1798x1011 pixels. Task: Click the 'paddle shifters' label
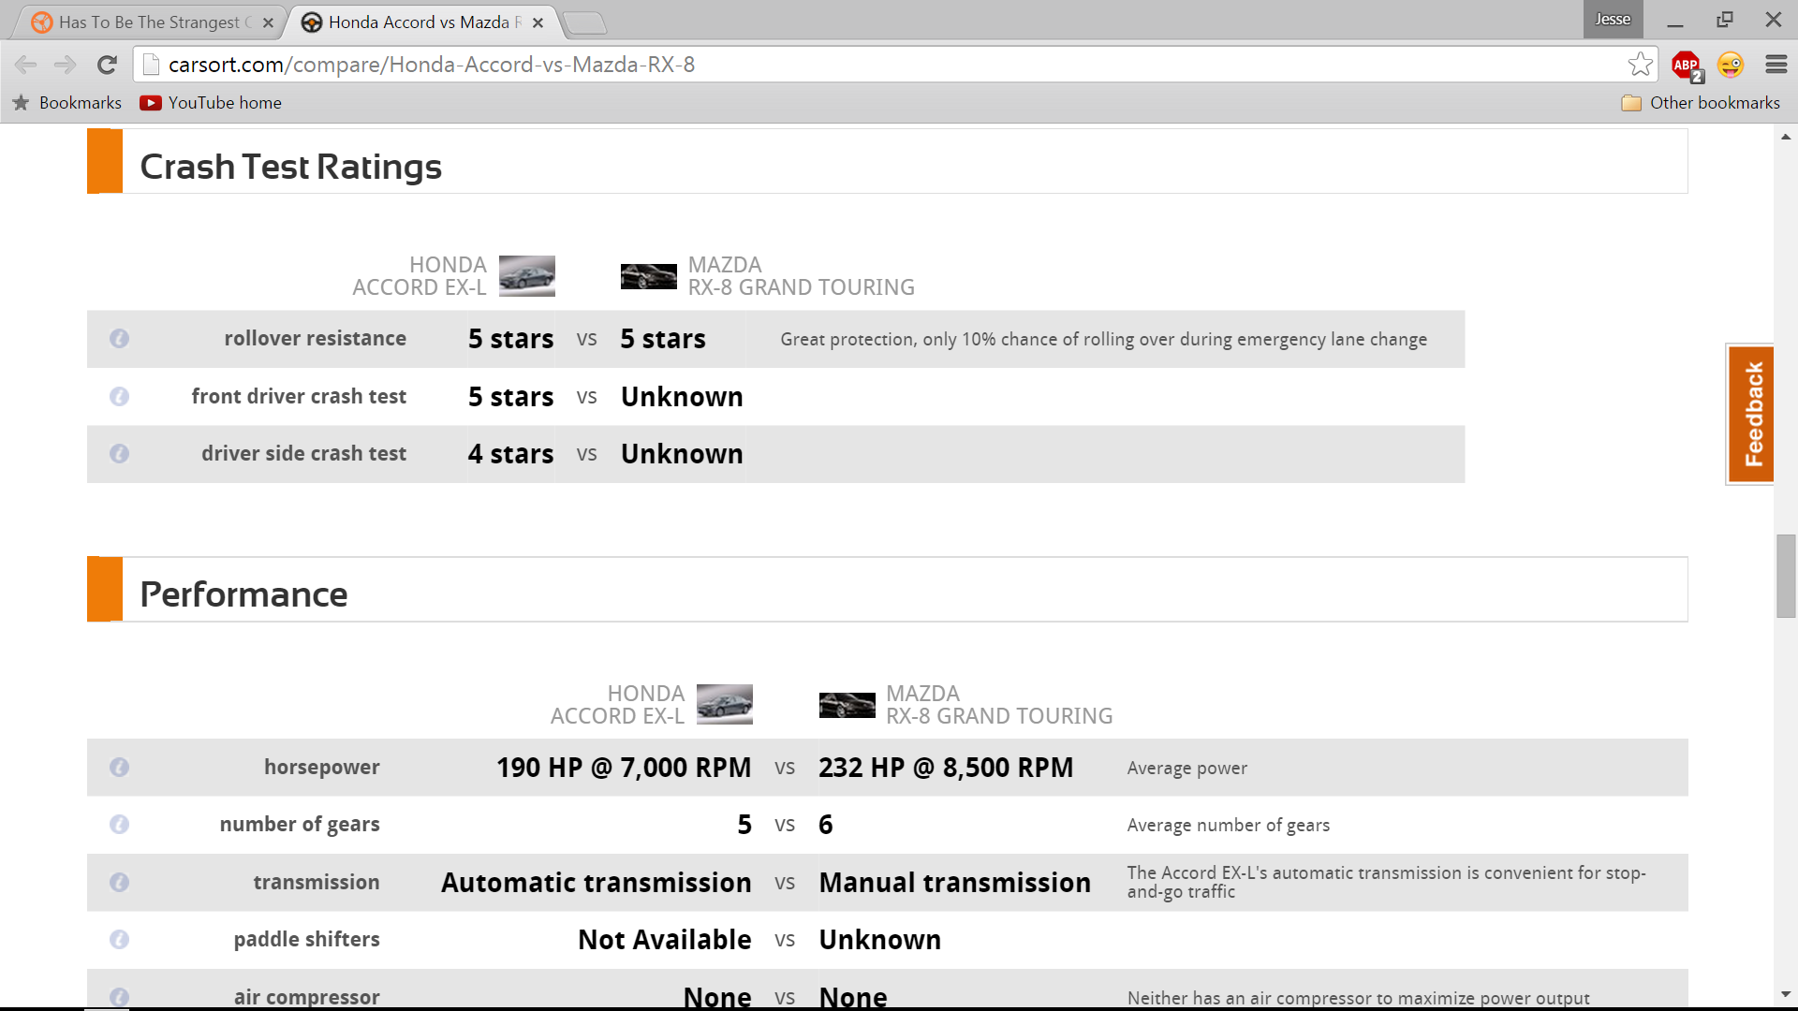[306, 940]
